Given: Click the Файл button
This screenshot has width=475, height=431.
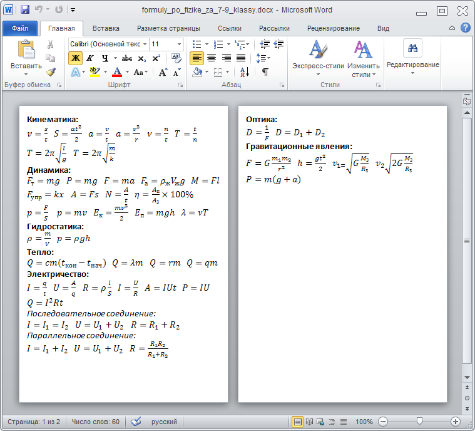Looking at the screenshot, I should click(x=19, y=28).
